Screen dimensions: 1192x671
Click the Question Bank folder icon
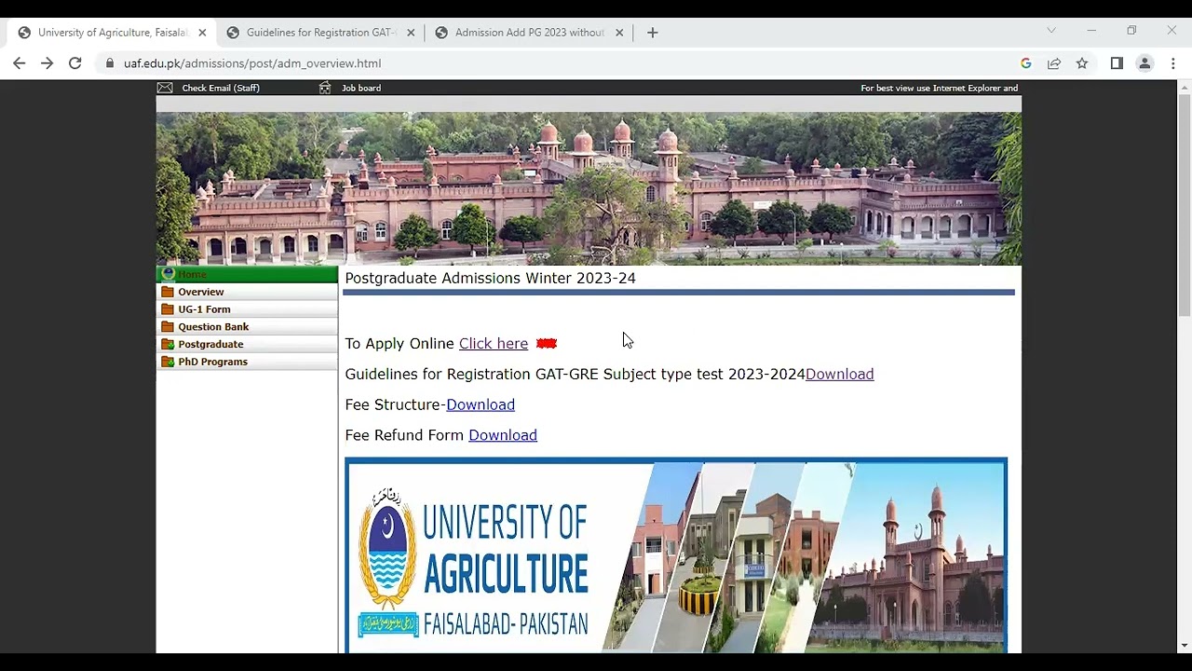168,327
